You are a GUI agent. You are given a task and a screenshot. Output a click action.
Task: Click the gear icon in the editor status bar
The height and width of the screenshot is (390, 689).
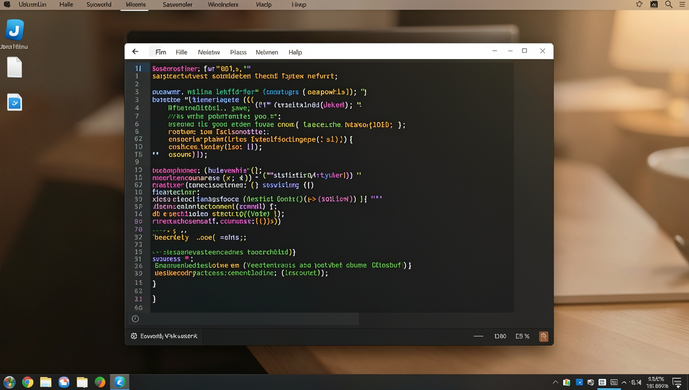click(134, 336)
